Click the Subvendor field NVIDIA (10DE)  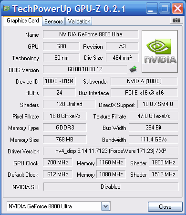click(144, 81)
